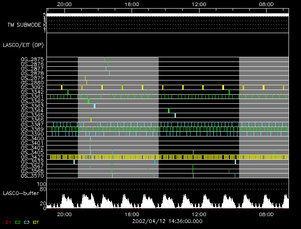Click the green marker in the OS_3362 row
301x229 pixels.
click(89, 101)
